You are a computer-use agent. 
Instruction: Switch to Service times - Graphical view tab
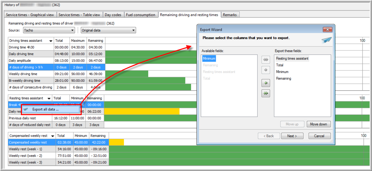point(30,15)
